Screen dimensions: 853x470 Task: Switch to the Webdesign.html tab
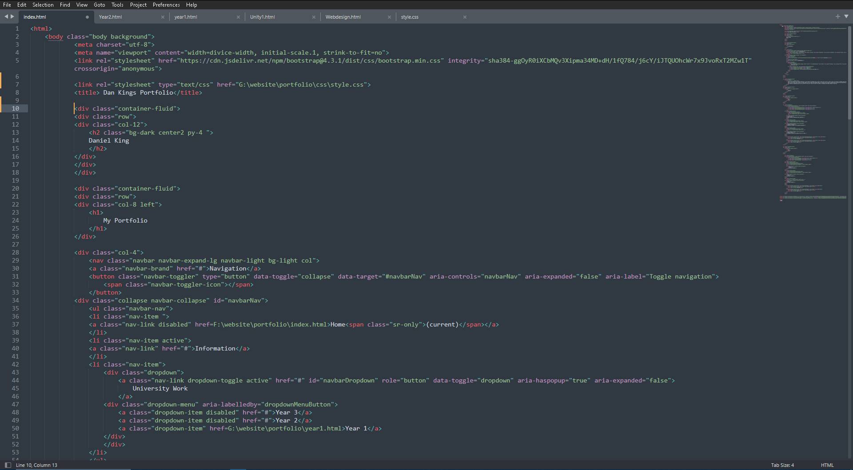click(x=343, y=17)
